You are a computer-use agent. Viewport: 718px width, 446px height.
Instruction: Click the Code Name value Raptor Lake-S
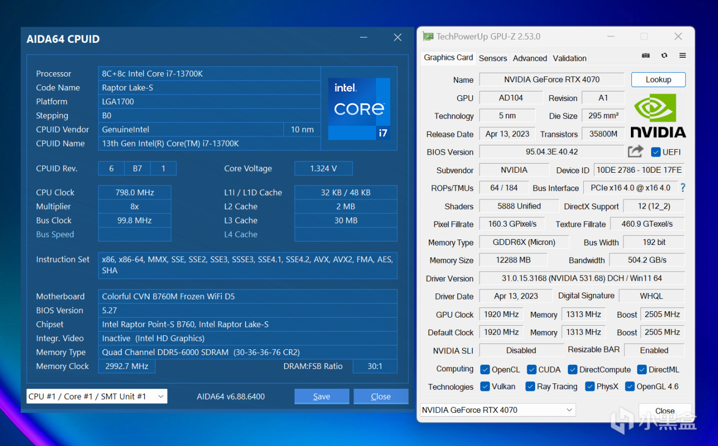click(x=210, y=88)
